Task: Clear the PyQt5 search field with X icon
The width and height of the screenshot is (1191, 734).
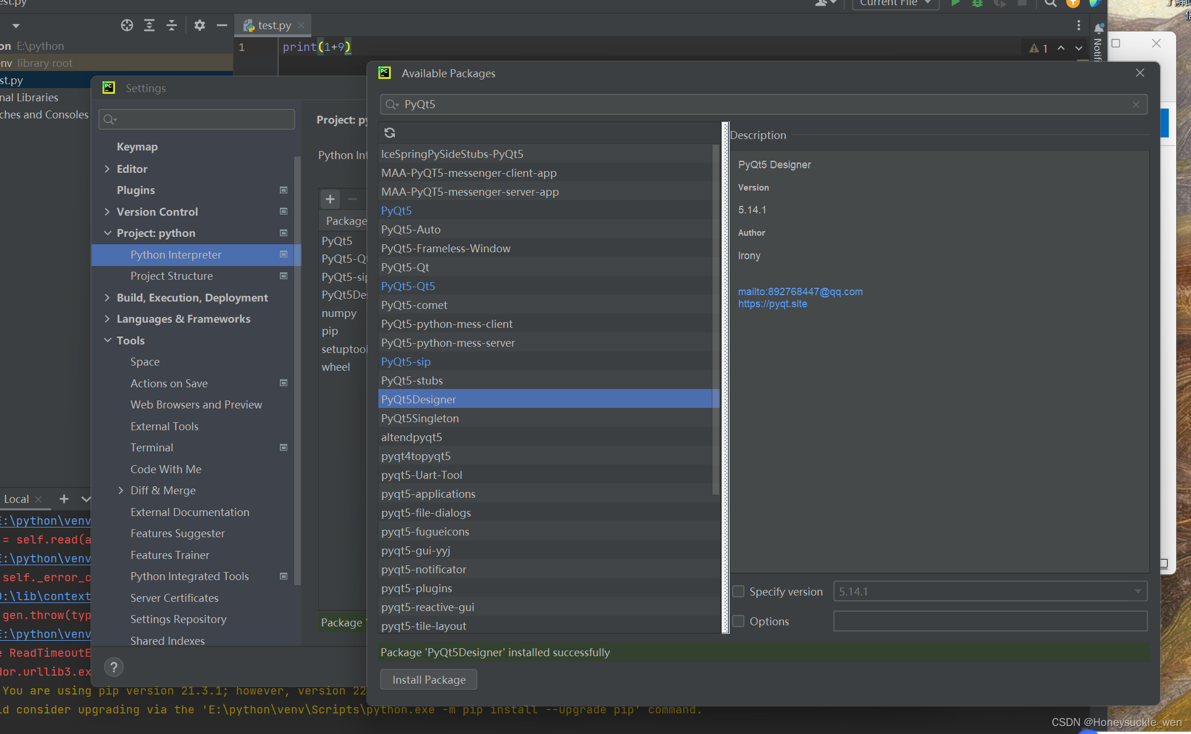Action: coord(1136,105)
